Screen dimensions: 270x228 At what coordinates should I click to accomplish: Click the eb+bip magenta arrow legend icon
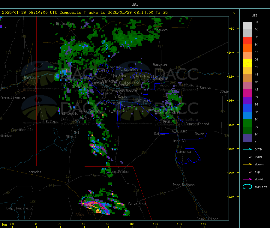tap(247, 179)
